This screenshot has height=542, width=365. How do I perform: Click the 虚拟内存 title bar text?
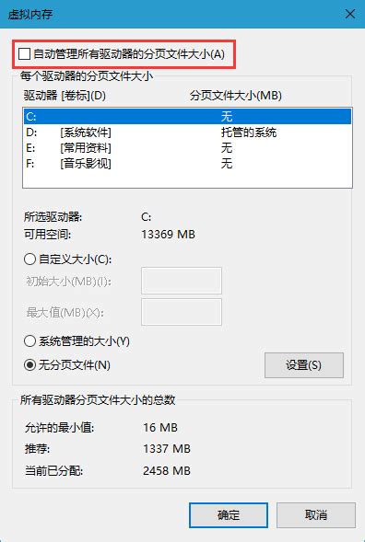(x=30, y=15)
